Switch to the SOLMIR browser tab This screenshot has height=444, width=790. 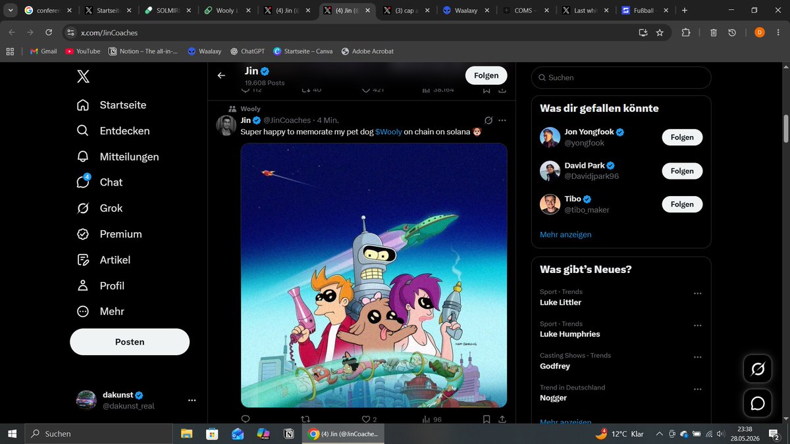[x=168, y=11]
